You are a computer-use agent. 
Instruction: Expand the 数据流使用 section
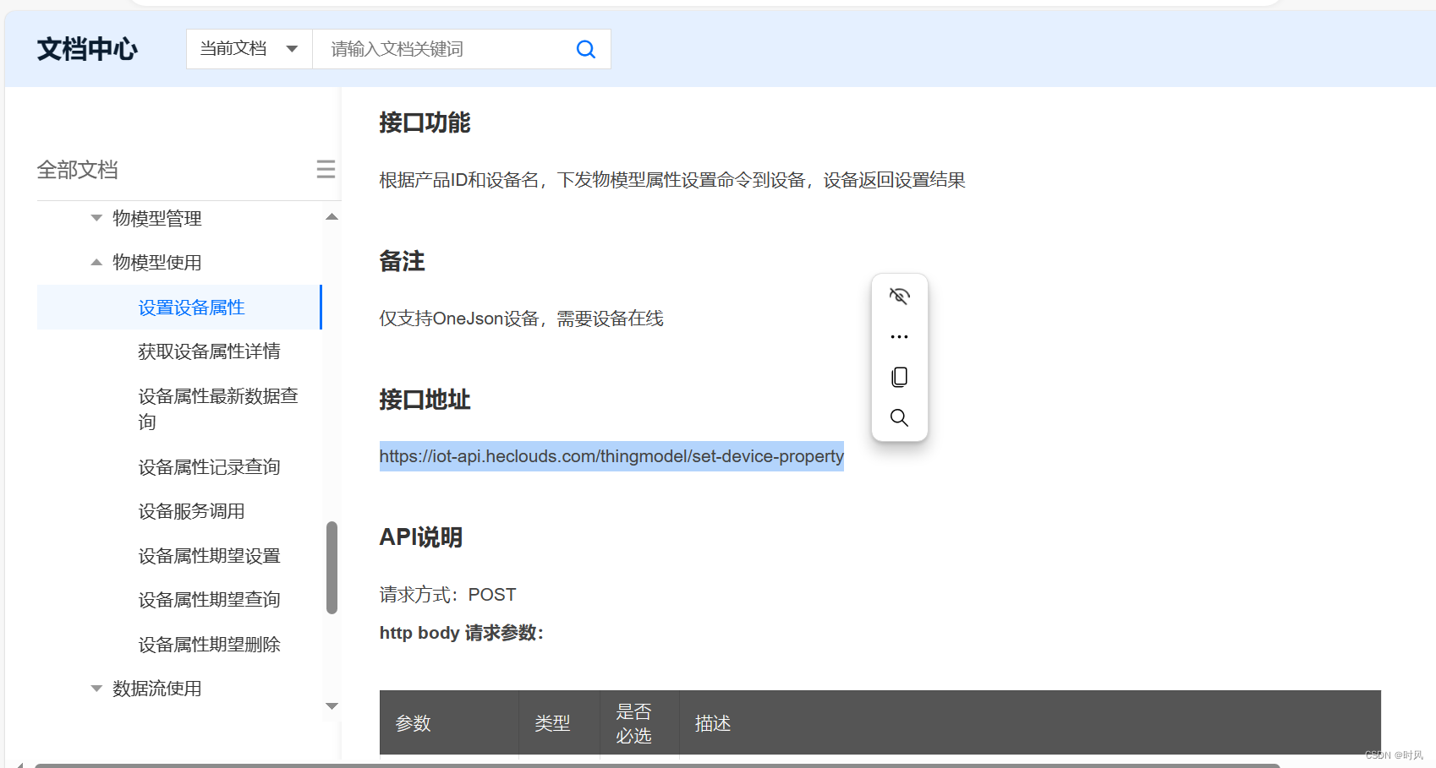[x=96, y=689]
